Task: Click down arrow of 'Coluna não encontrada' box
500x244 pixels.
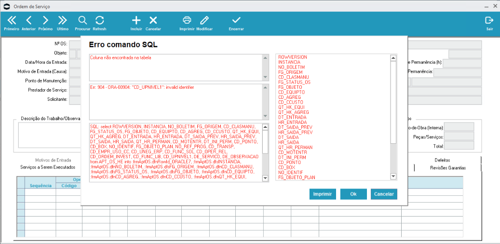Action: [x=265, y=78]
